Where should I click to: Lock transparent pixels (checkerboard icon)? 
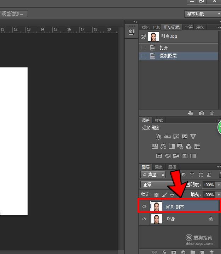(x=156, y=195)
